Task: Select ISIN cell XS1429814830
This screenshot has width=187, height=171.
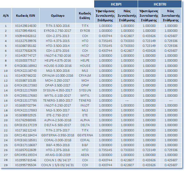Action: coord(26,26)
